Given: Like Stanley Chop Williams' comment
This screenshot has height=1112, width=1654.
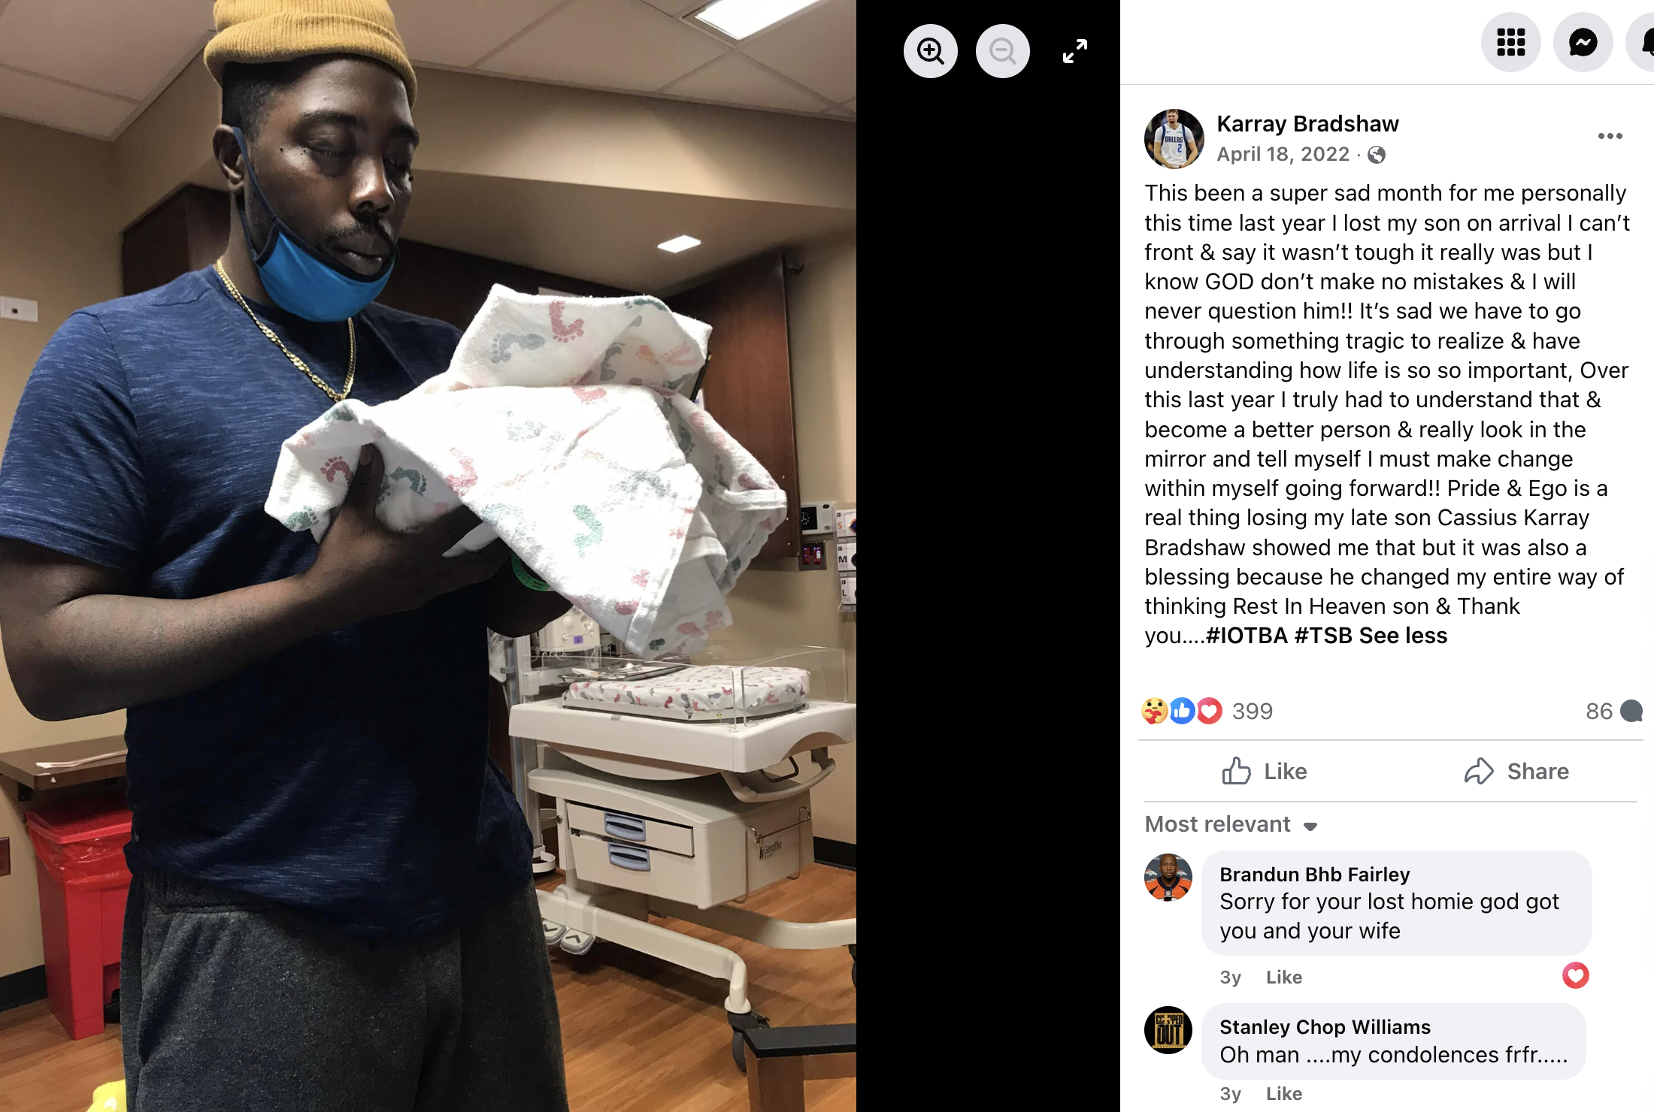Looking at the screenshot, I should pyautogui.click(x=1283, y=1093).
